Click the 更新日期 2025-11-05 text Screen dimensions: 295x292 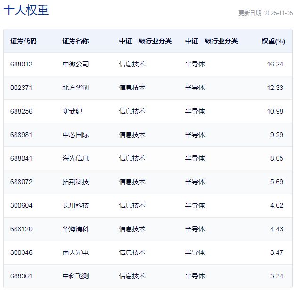pos(265,13)
